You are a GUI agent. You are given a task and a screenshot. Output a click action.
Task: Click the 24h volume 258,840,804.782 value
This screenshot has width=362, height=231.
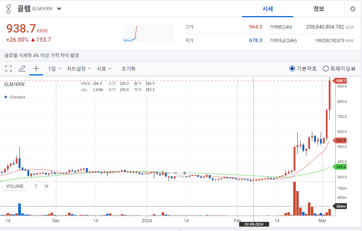[325, 27]
